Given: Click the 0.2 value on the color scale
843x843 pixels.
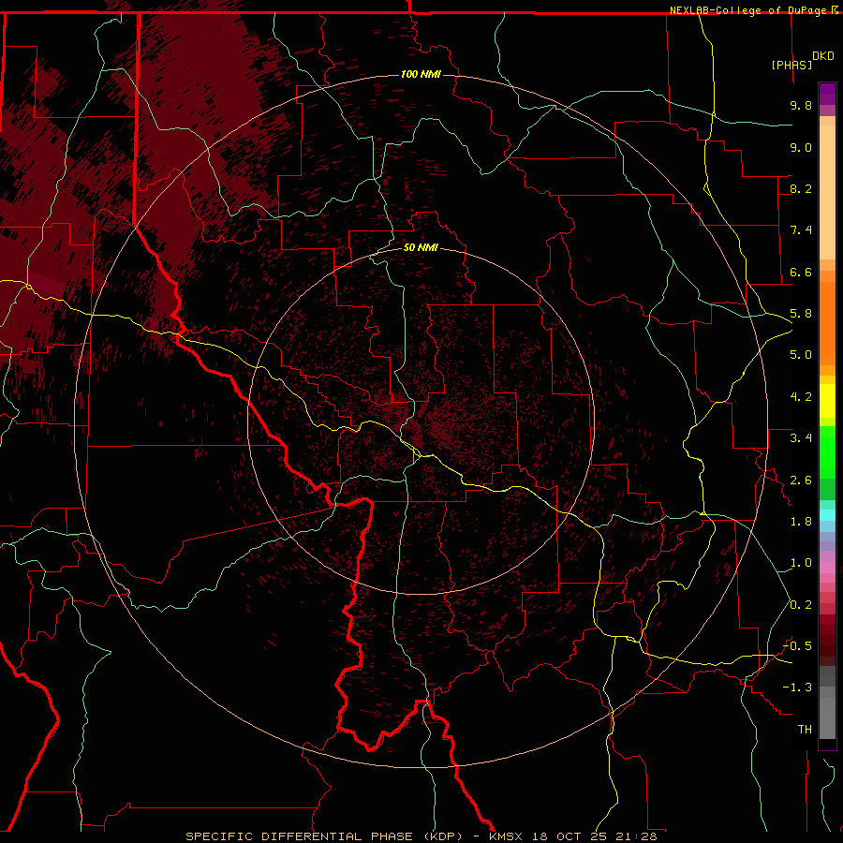Looking at the screenshot, I should click(x=801, y=605).
